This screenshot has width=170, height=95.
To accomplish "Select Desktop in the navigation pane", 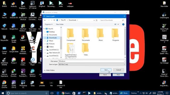I will [x=52, y=32].
